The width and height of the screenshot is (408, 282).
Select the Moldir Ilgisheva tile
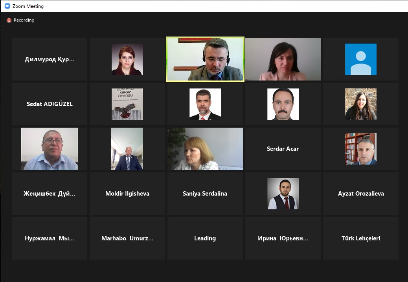coord(127,194)
